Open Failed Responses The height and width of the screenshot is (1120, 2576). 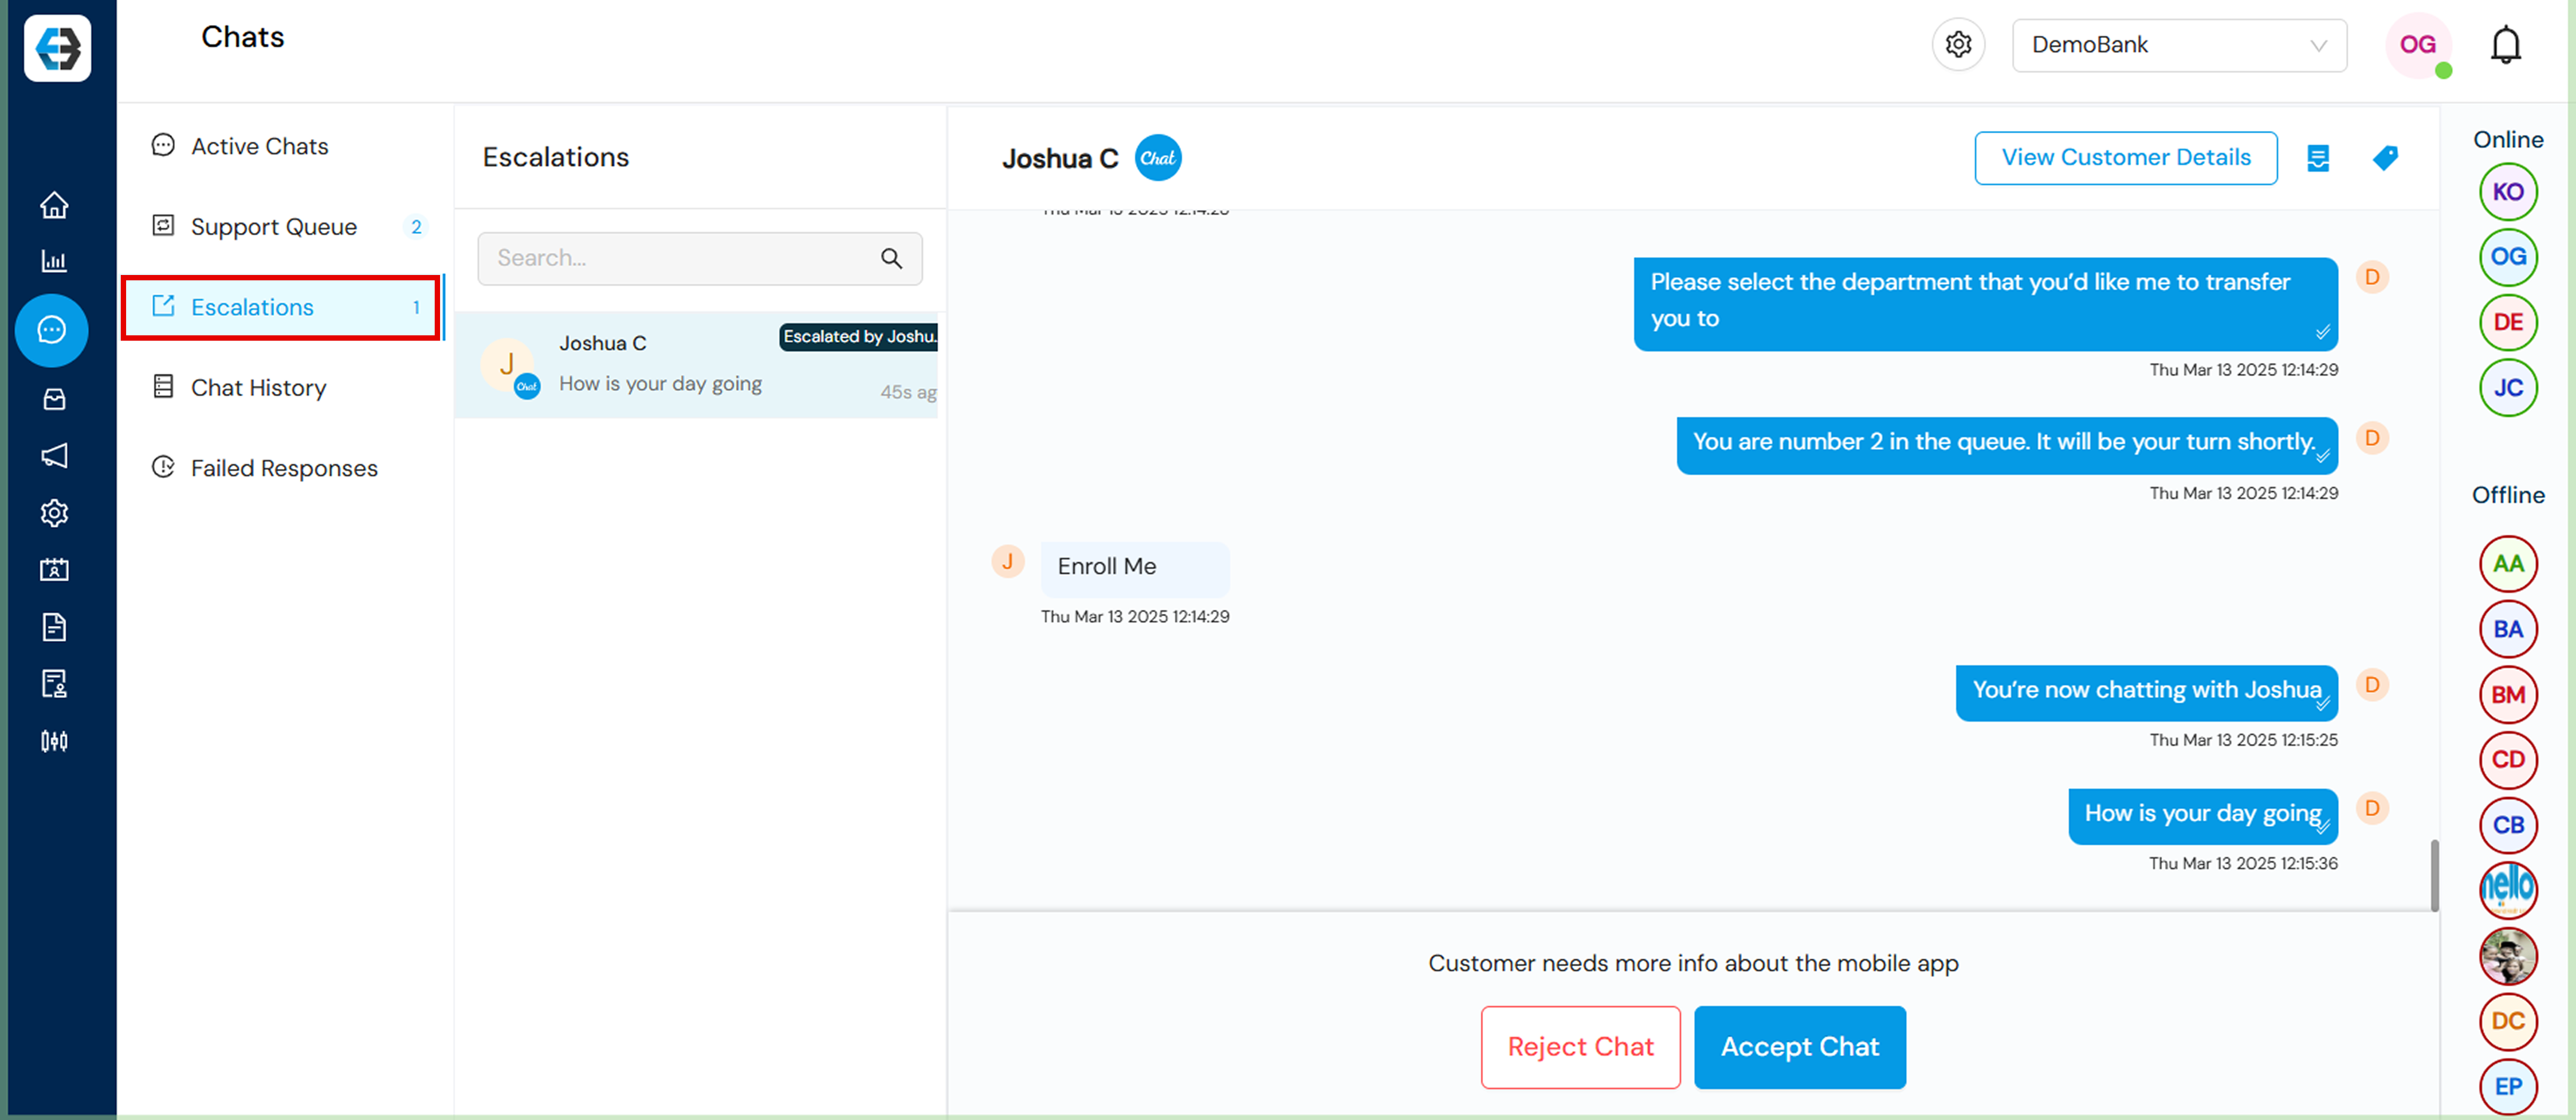pyautogui.click(x=265, y=468)
